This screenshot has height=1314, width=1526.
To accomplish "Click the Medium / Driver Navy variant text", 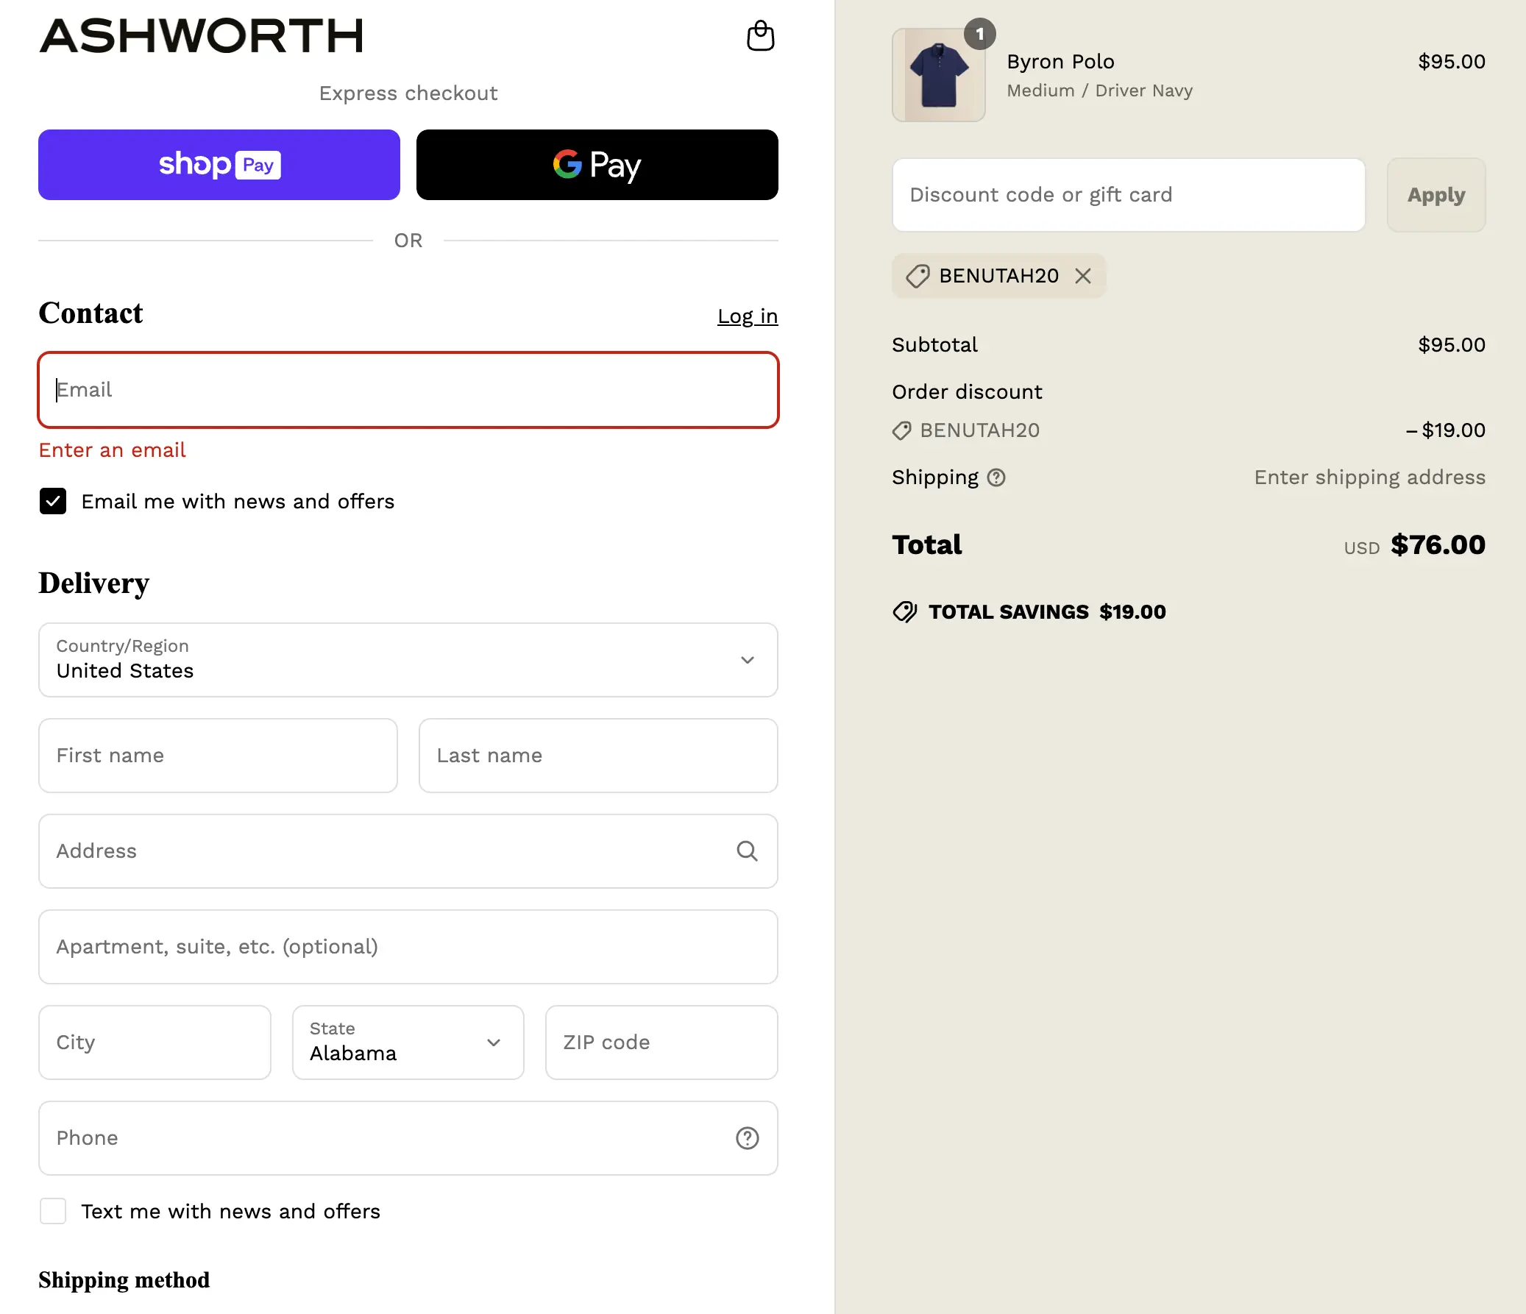I will [1099, 90].
